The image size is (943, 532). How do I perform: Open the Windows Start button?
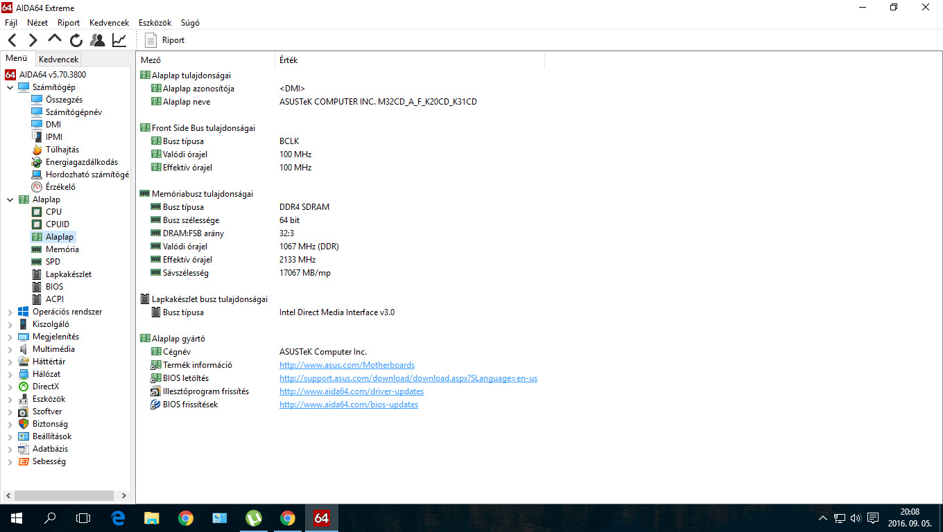[17, 517]
